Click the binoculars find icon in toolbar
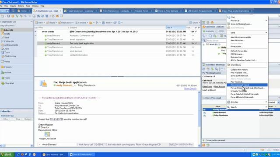 tap(38, 16)
